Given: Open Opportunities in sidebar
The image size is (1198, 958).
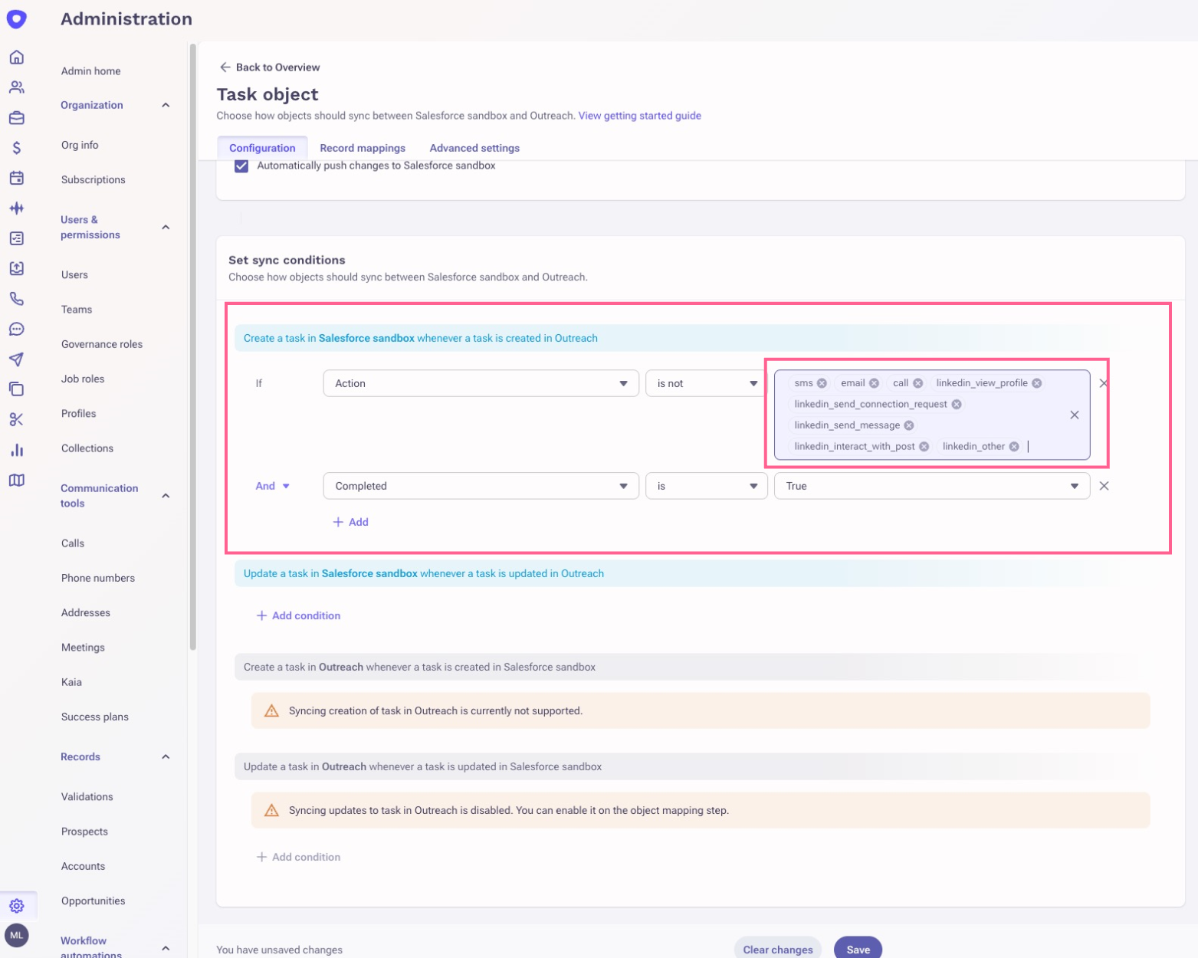Looking at the screenshot, I should pyautogui.click(x=94, y=901).
